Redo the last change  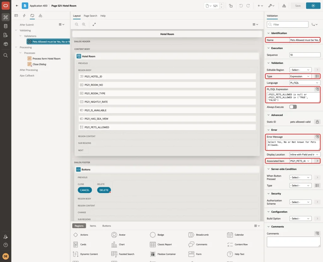click(248, 6)
